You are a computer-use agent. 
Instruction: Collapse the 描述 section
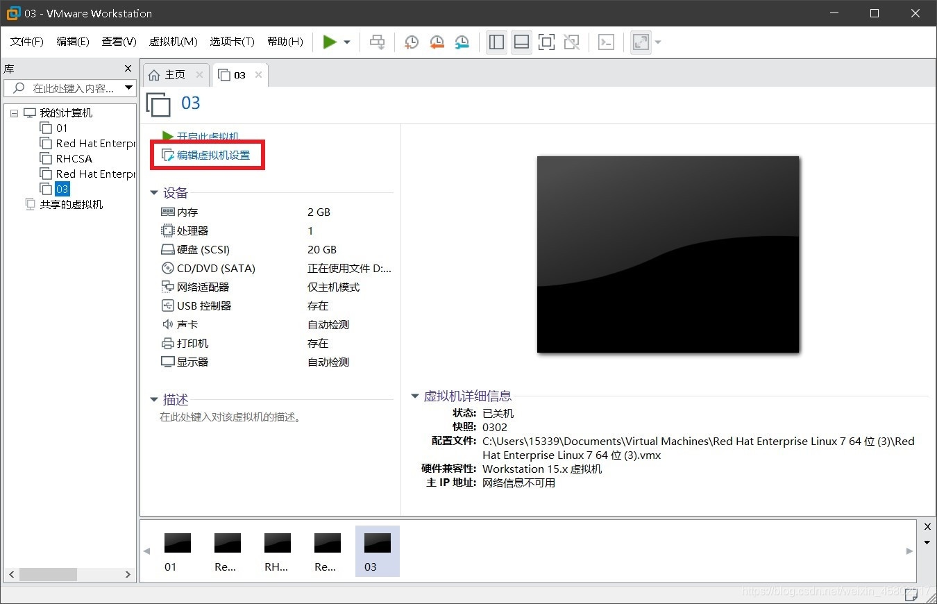154,400
